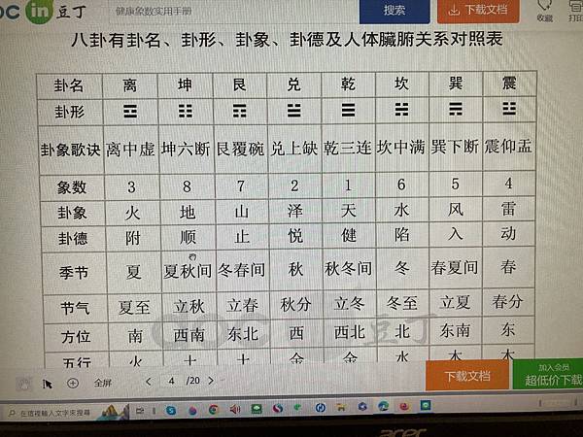Click the bottom orange 下载文档 button
This screenshot has height=437, width=583.
pos(467,376)
